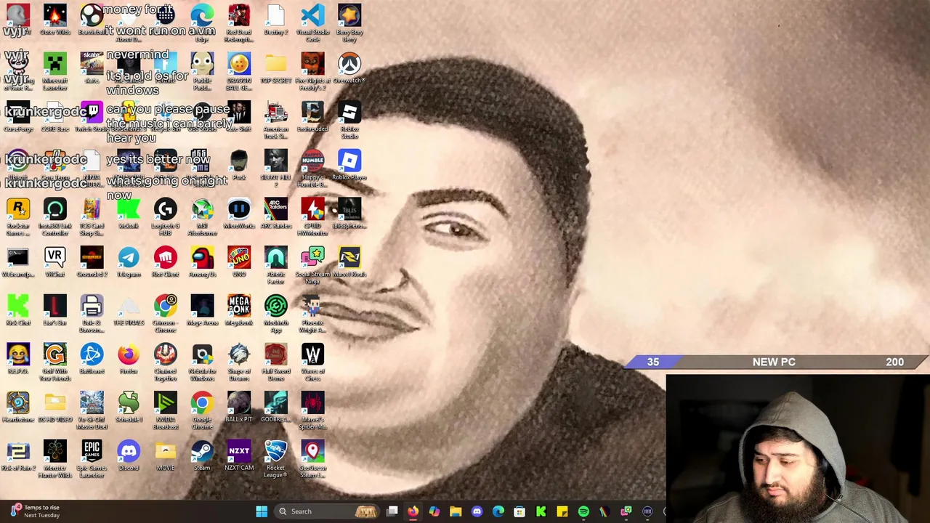Open the DRAGON BALL game shortcut
The height and width of the screenshot is (523, 930).
pyautogui.click(x=239, y=70)
